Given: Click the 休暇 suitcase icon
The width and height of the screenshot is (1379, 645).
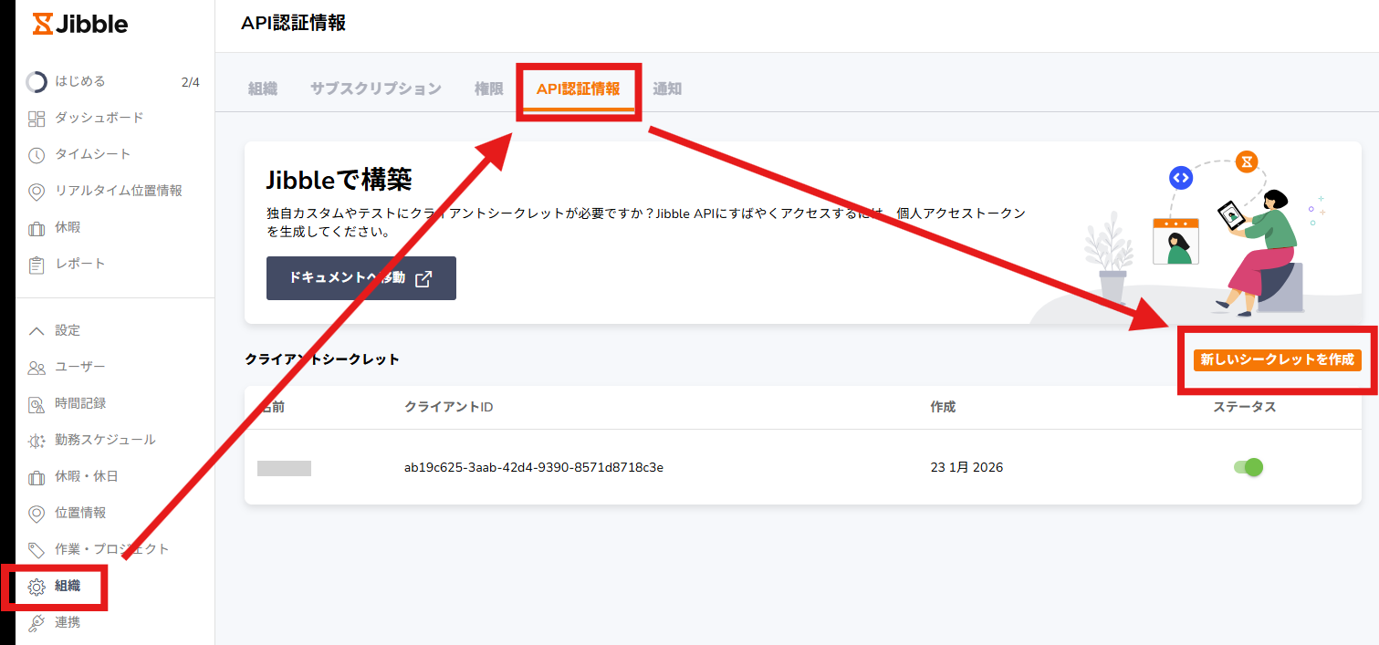Looking at the screenshot, I should tap(37, 228).
